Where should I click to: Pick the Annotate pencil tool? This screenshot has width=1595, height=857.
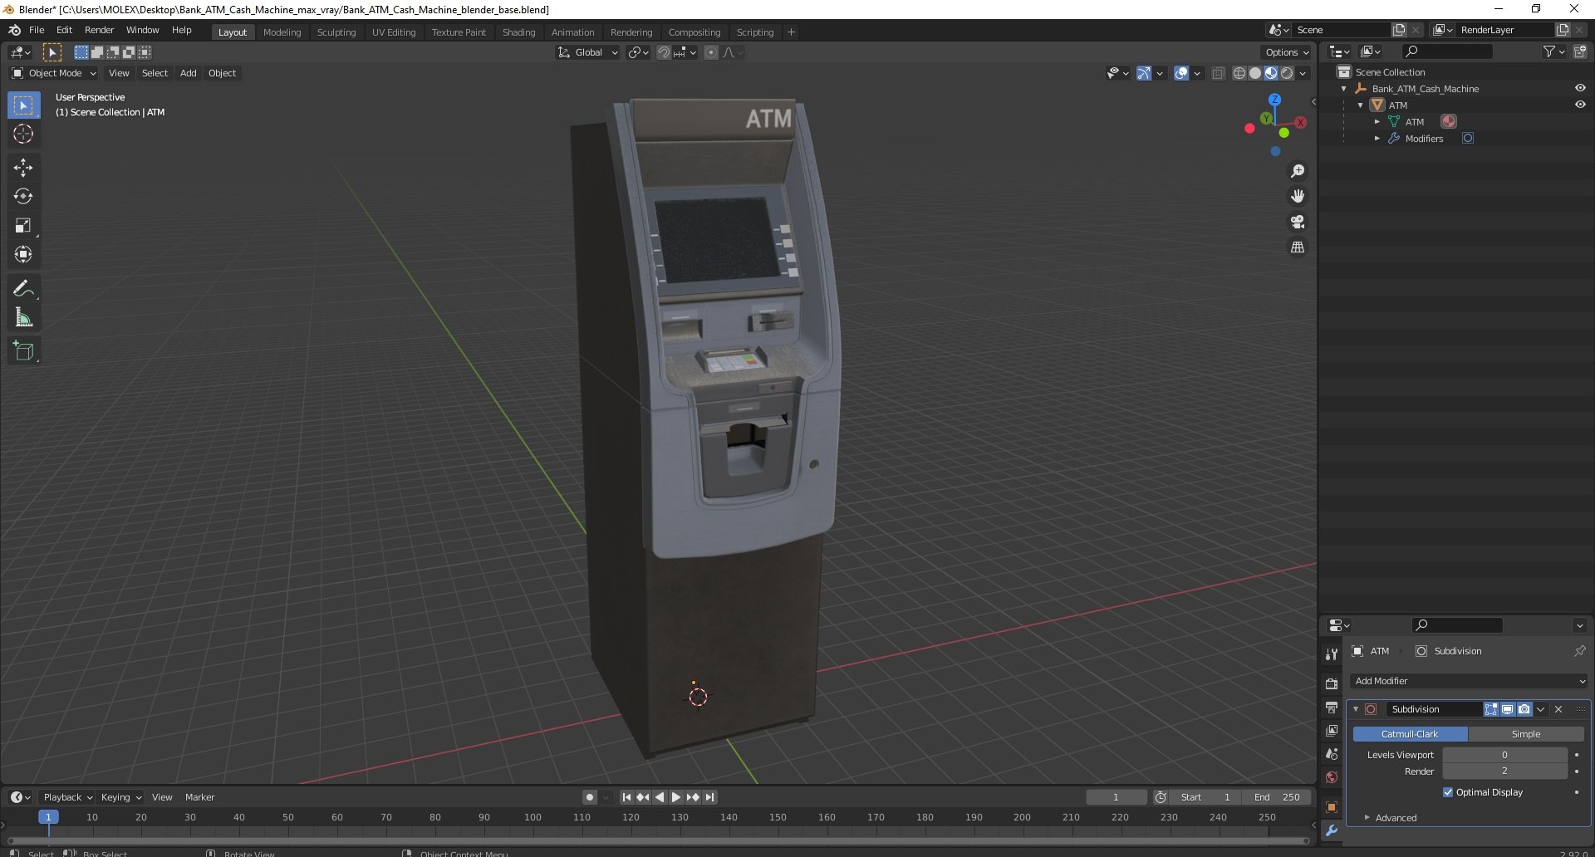point(23,289)
